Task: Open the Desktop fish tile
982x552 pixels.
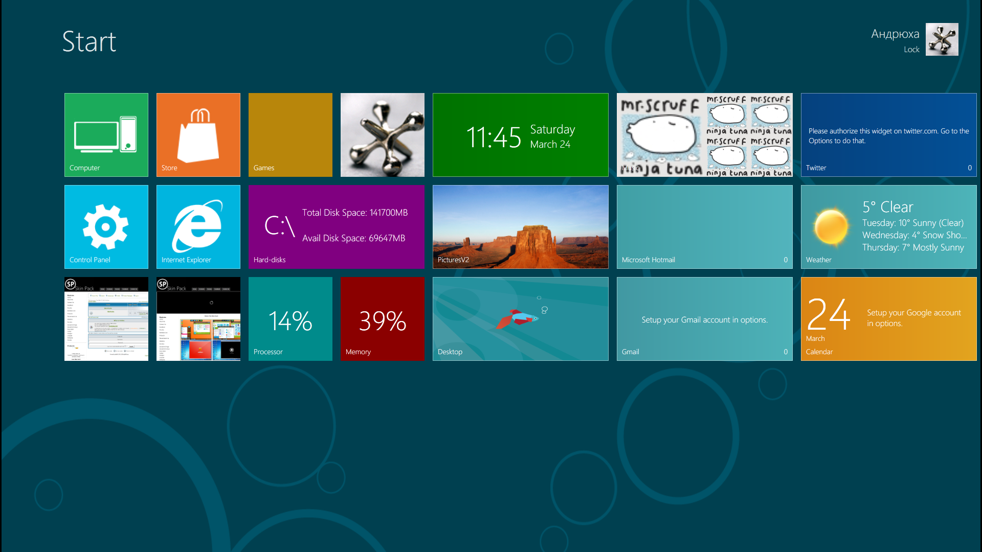Action: (x=520, y=318)
